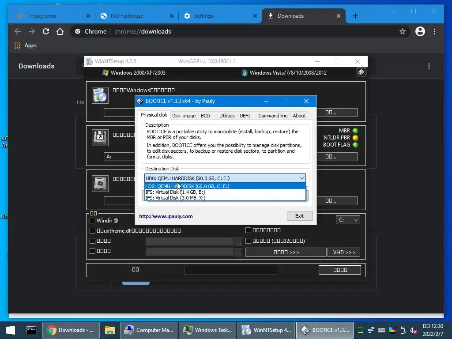Select the Windows 2000/XP/2003 tab
The image size is (452, 339).
coord(134,73)
